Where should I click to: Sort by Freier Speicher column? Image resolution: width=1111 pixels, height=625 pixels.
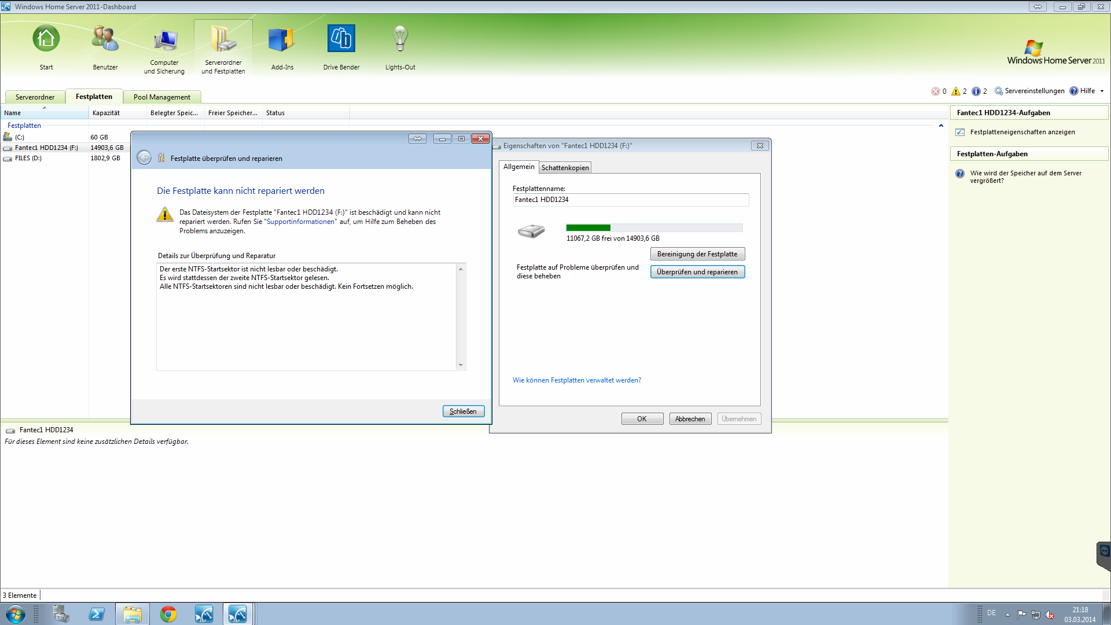(233, 113)
